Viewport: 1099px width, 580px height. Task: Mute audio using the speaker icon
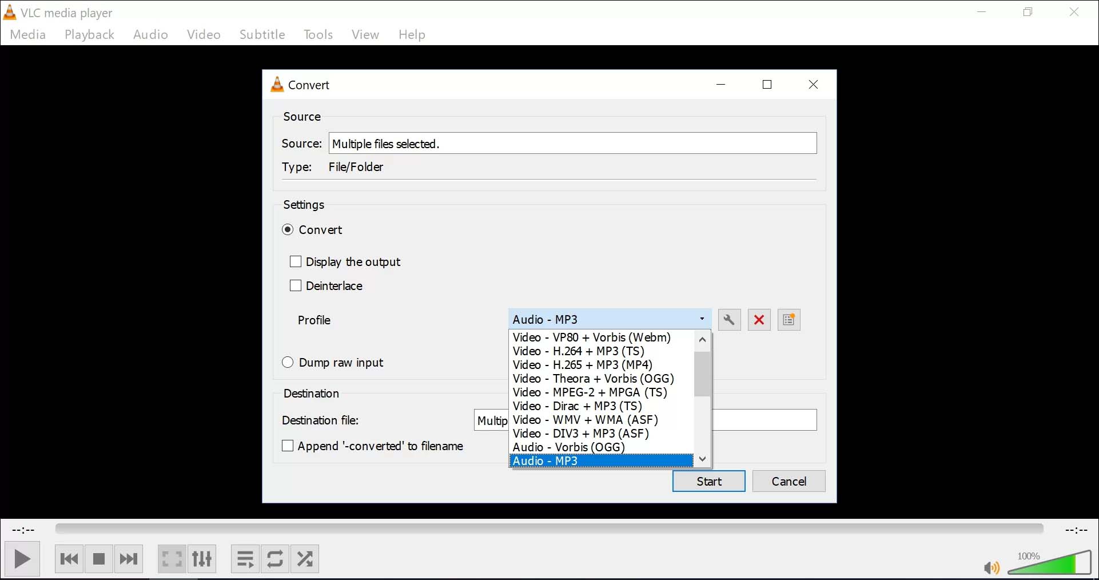(991, 567)
